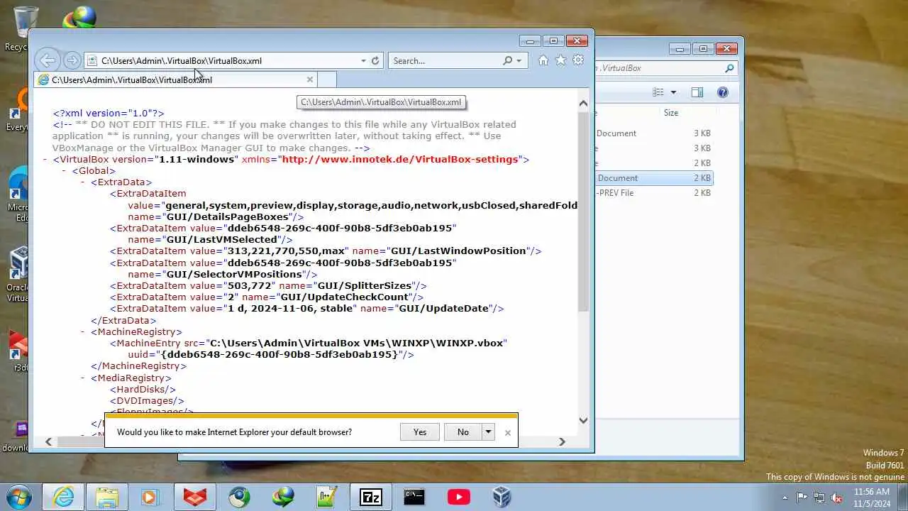908x511 pixels.
Task: Open the search provider dropdown arrow
Action: pyautogui.click(x=519, y=61)
